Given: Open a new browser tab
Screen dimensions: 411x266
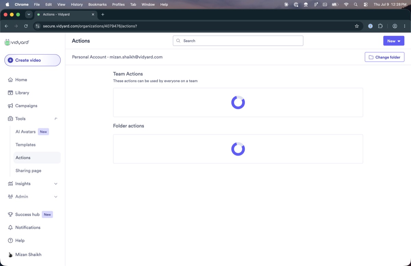Looking at the screenshot, I should 103,14.
